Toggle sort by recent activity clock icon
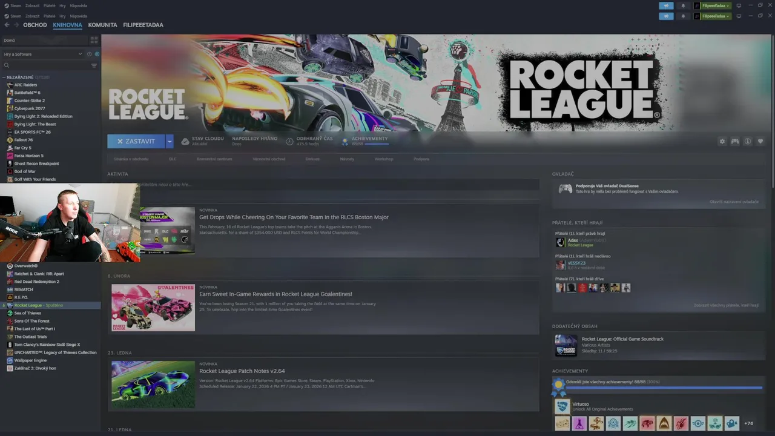Image resolution: width=775 pixels, height=436 pixels. 89,54
